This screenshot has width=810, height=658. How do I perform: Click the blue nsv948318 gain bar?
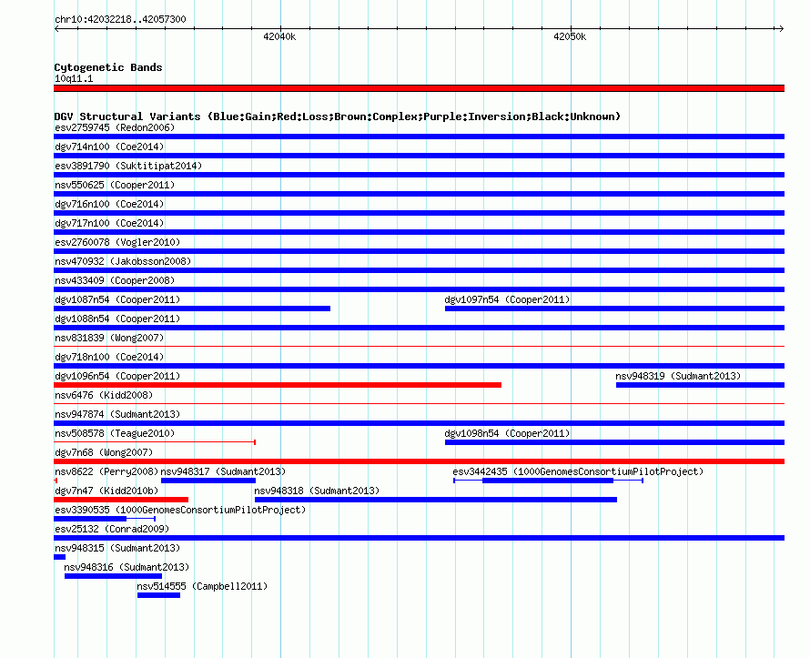point(436,500)
